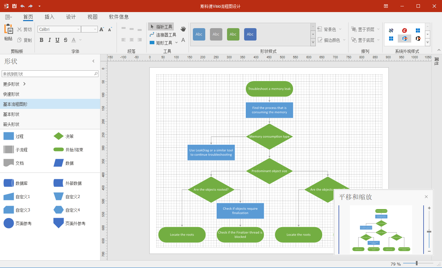The height and width of the screenshot is (268, 442).
Task: Click the Undo arrow icon
Action: 22,6
